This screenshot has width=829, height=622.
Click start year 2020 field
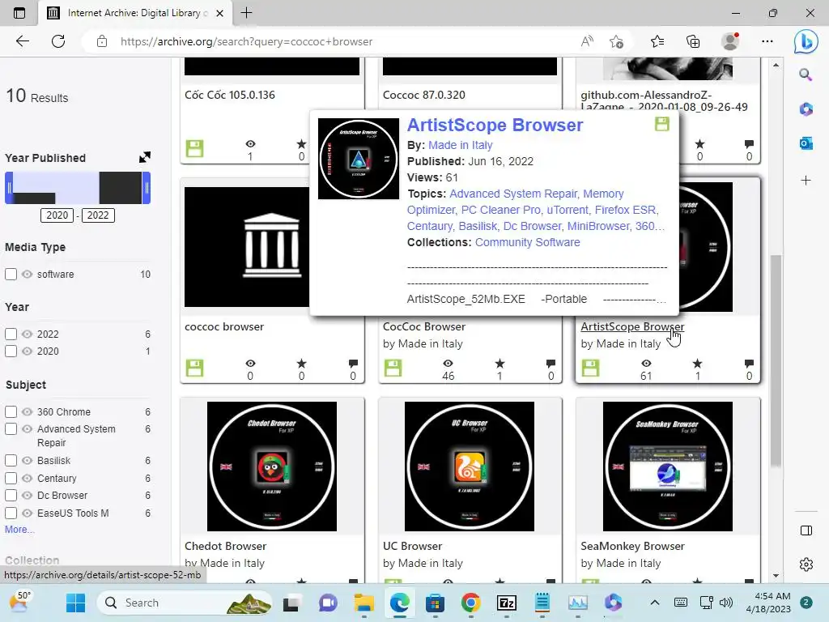(x=57, y=215)
